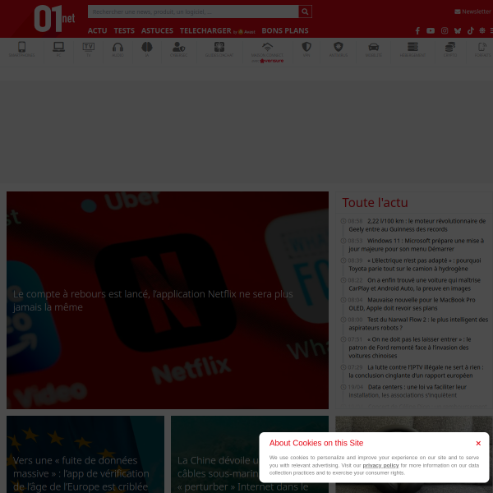The image size is (493, 493).
Task: Visit the 01net TikTok profile
Action: point(470,30)
